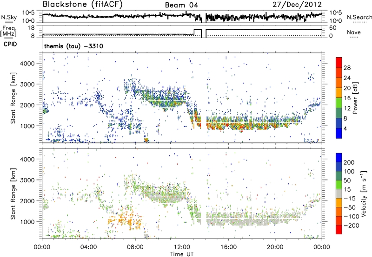Click the 'Blackstone (fitACF)' plot title
This screenshot has height=257, width=372.
(82, 4)
